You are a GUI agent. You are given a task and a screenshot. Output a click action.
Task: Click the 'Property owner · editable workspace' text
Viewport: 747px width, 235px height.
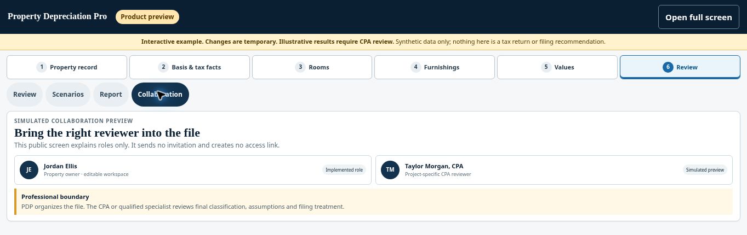click(x=86, y=174)
